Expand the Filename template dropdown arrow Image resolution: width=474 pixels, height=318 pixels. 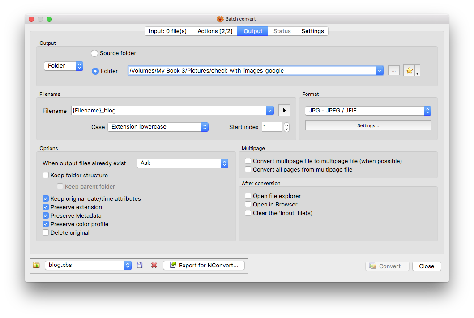(269, 111)
